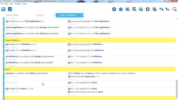Viewport: 178px width, 100px height.
Task: Click variable icon beside Variable Lemove condition
Action: [7, 21]
